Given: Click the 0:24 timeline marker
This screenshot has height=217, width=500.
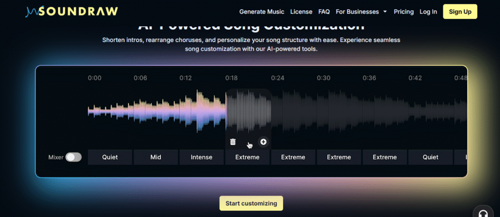Looking at the screenshot, I should point(277,78).
